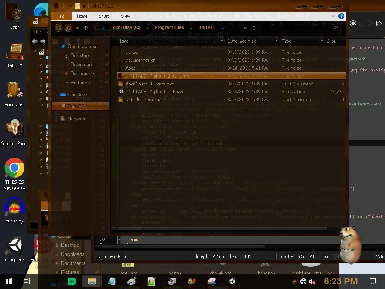Open the Paint palette taskbar icon
The image size is (385, 289).
point(132,281)
